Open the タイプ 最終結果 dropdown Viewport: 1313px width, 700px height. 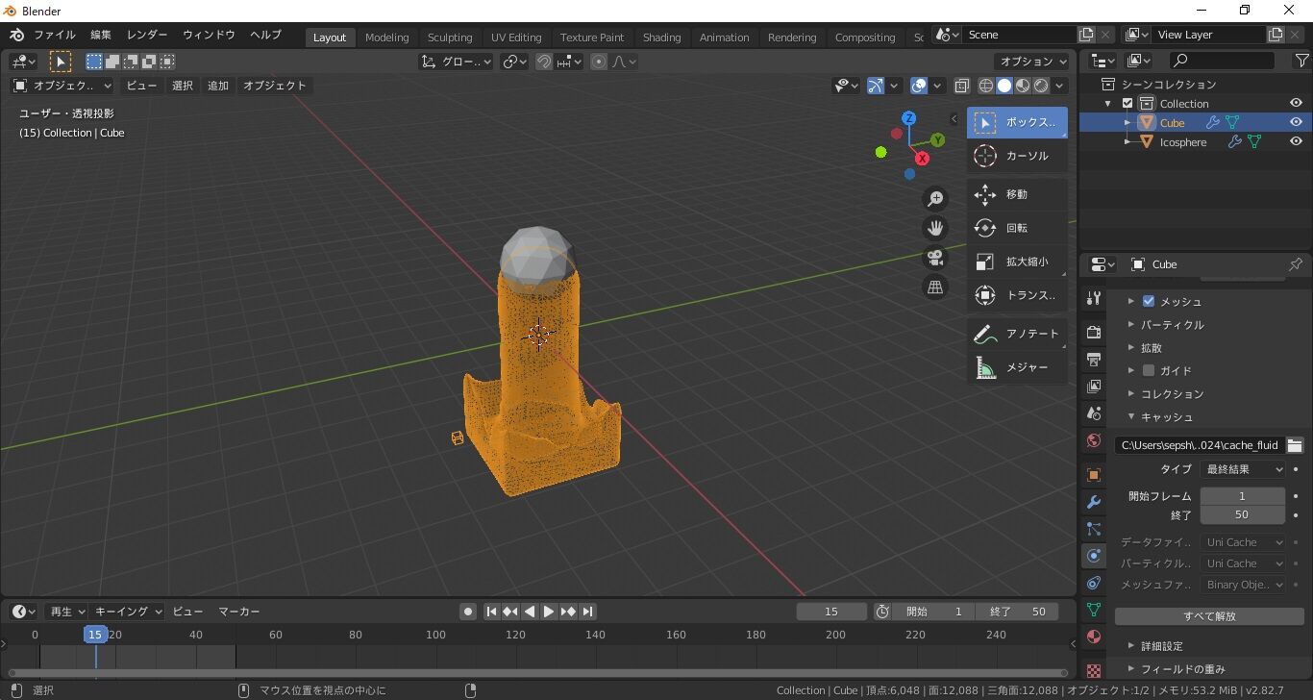click(x=1243, y=469)
